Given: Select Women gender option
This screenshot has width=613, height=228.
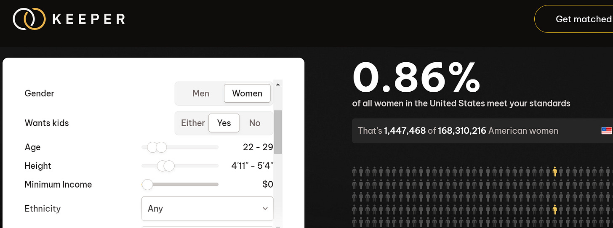Looking at the screenshot, I should 247,93.
